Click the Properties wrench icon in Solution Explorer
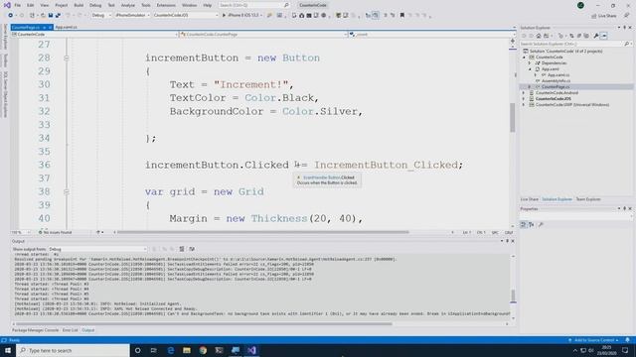The width and height of the screenshot is (636, 357). click(x=596, y=36)
